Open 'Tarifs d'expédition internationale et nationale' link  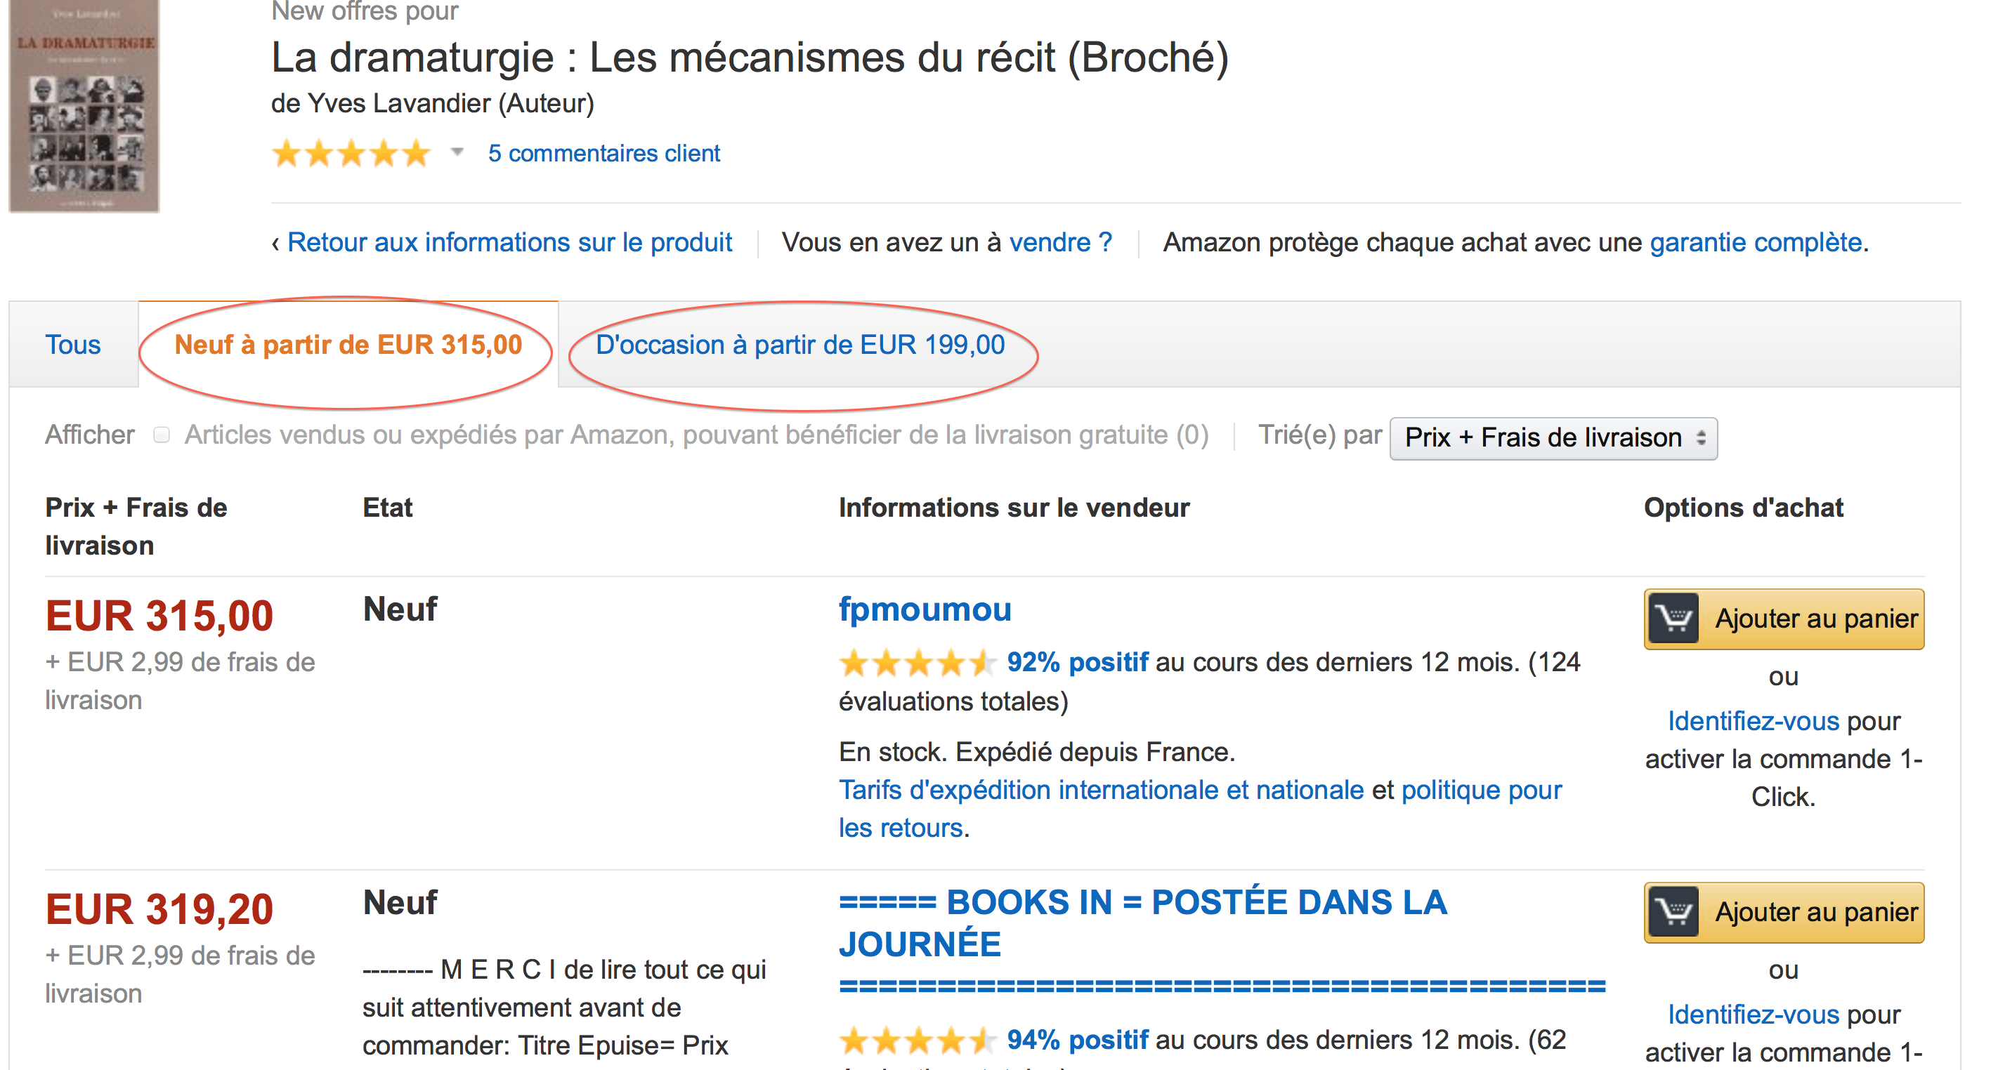(x=1101, y=790)
